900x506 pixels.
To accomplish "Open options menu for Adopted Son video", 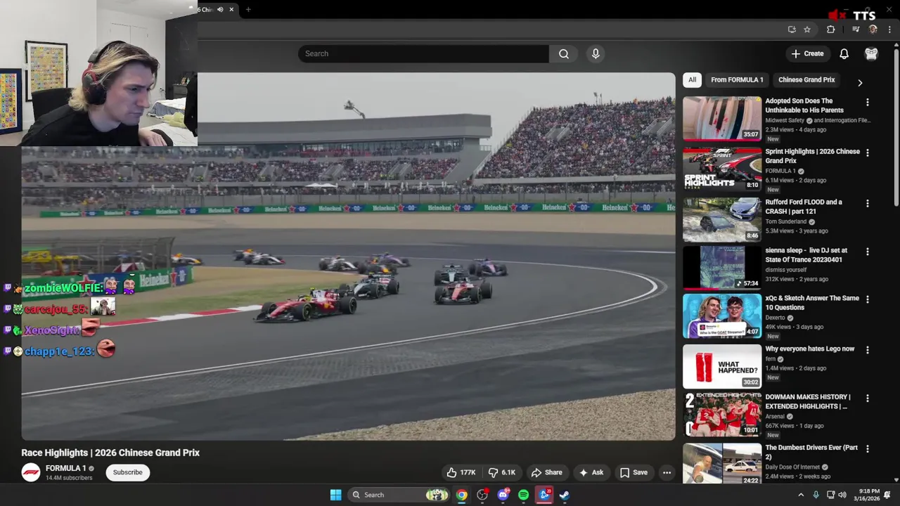I will click(x=867, y=103).
